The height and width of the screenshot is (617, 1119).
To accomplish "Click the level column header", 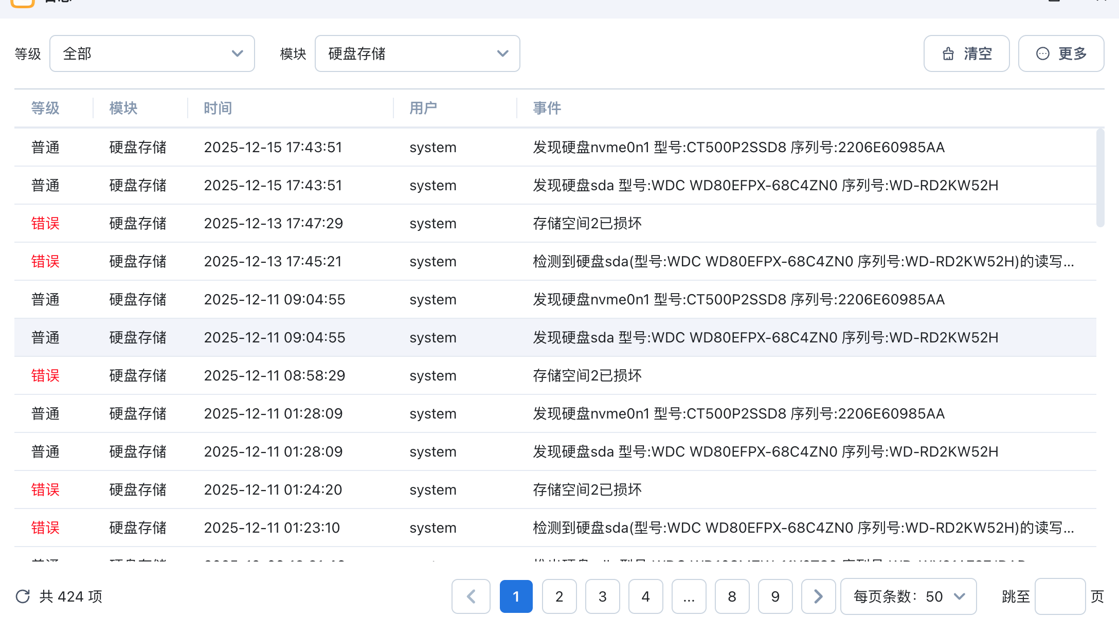I will click(45, 108).
